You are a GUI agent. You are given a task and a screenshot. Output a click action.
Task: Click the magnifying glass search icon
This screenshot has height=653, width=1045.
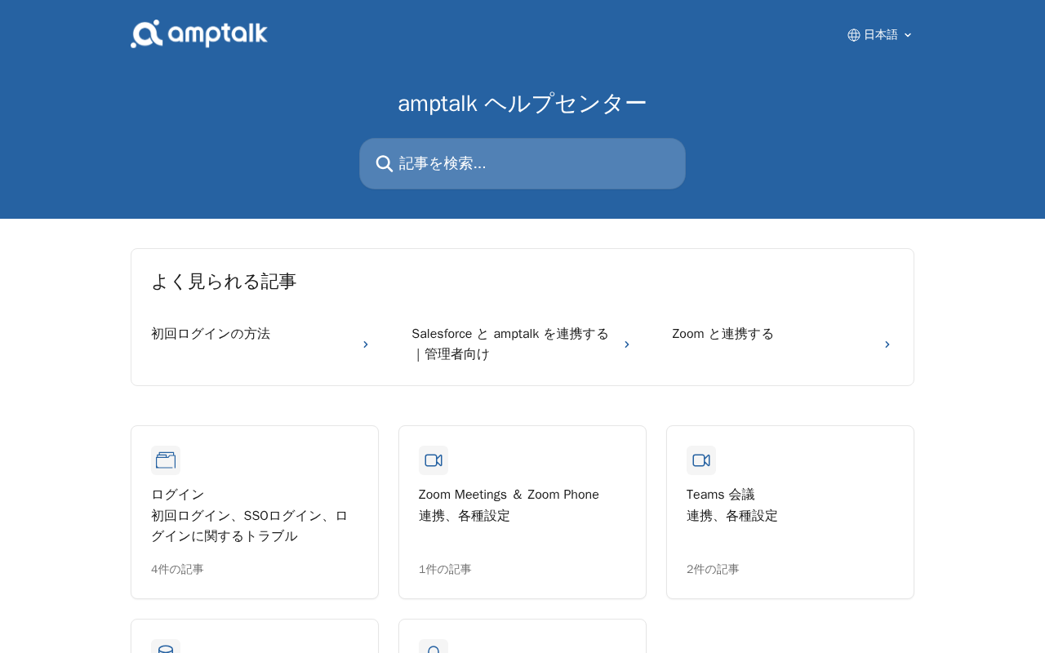pyautogui.click(x=385, y=163)
